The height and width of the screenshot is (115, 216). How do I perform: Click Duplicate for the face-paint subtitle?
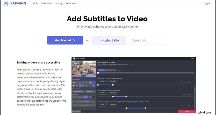tap(184, 106)
